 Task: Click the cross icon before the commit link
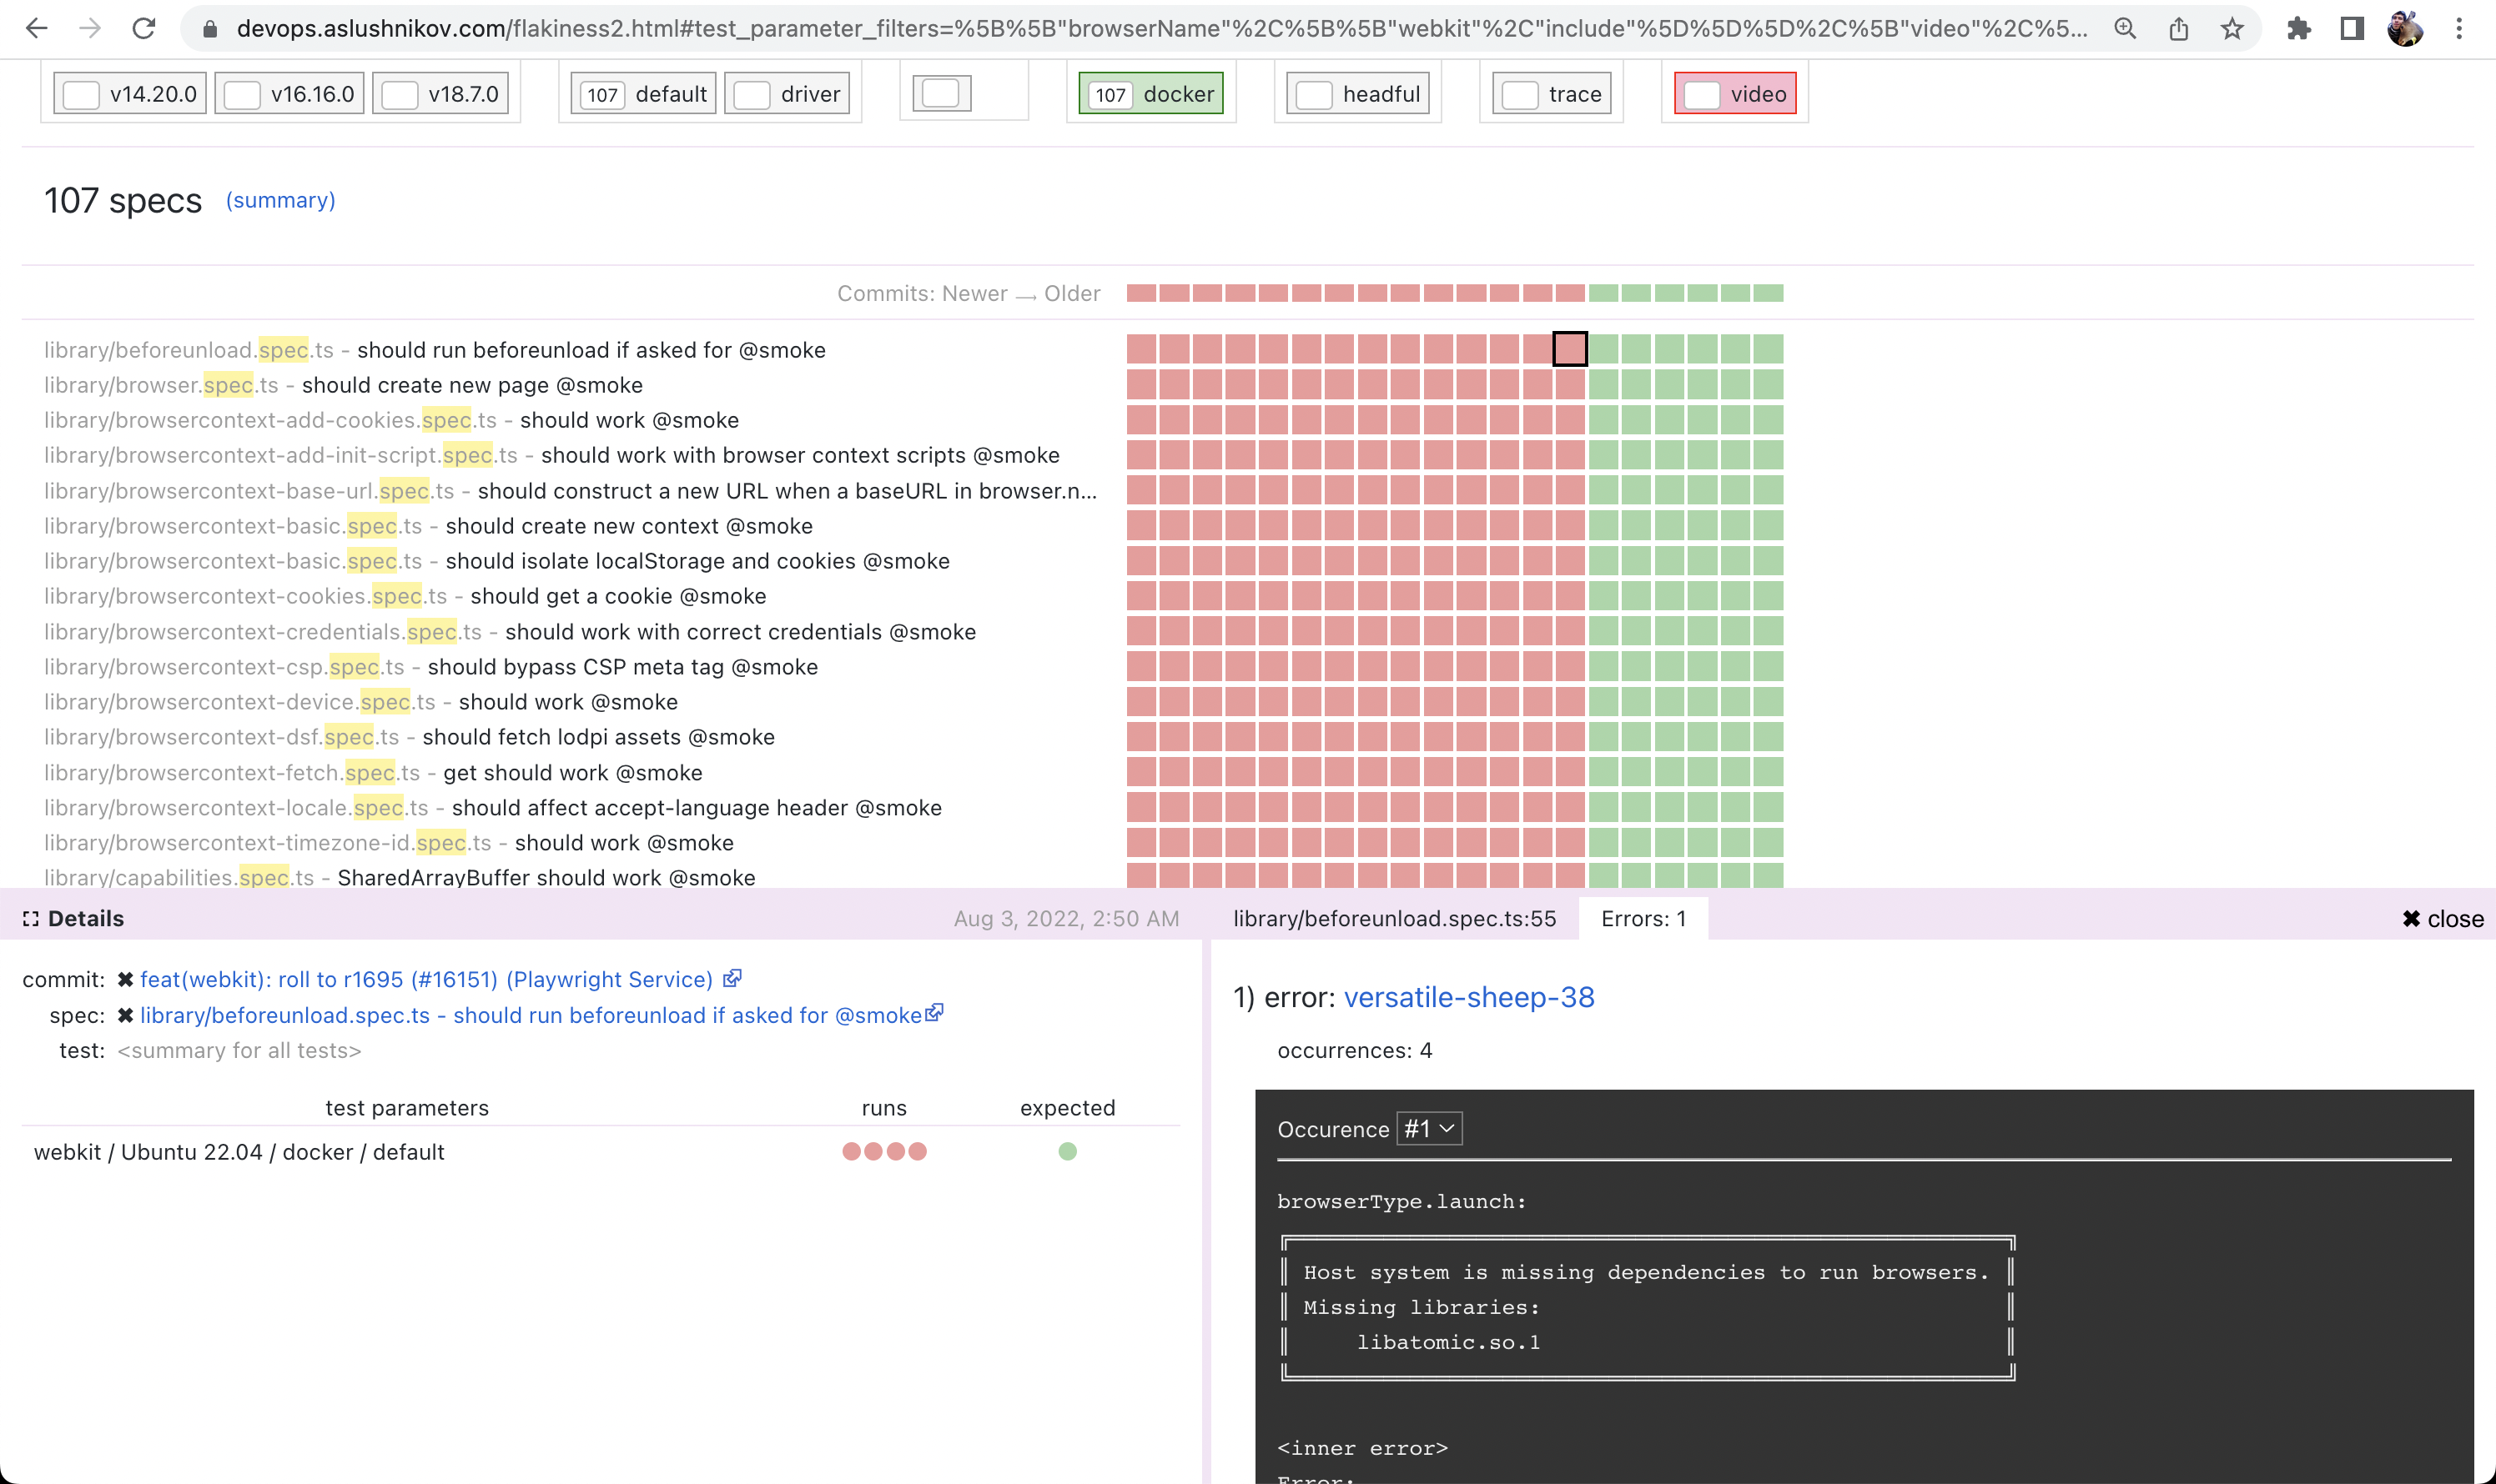point(124,979)
